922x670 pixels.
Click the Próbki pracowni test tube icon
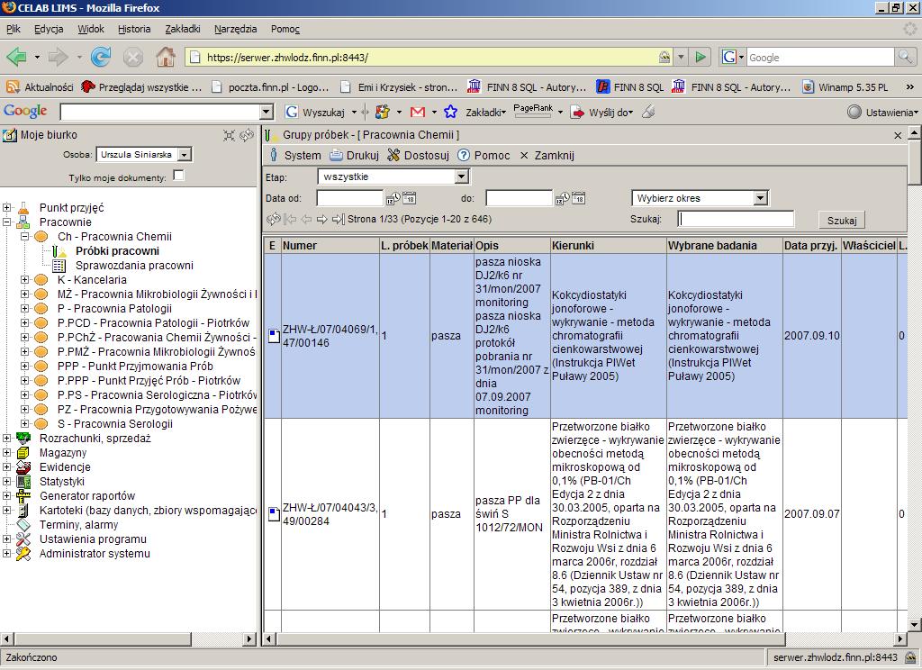(x=59, y=251)
